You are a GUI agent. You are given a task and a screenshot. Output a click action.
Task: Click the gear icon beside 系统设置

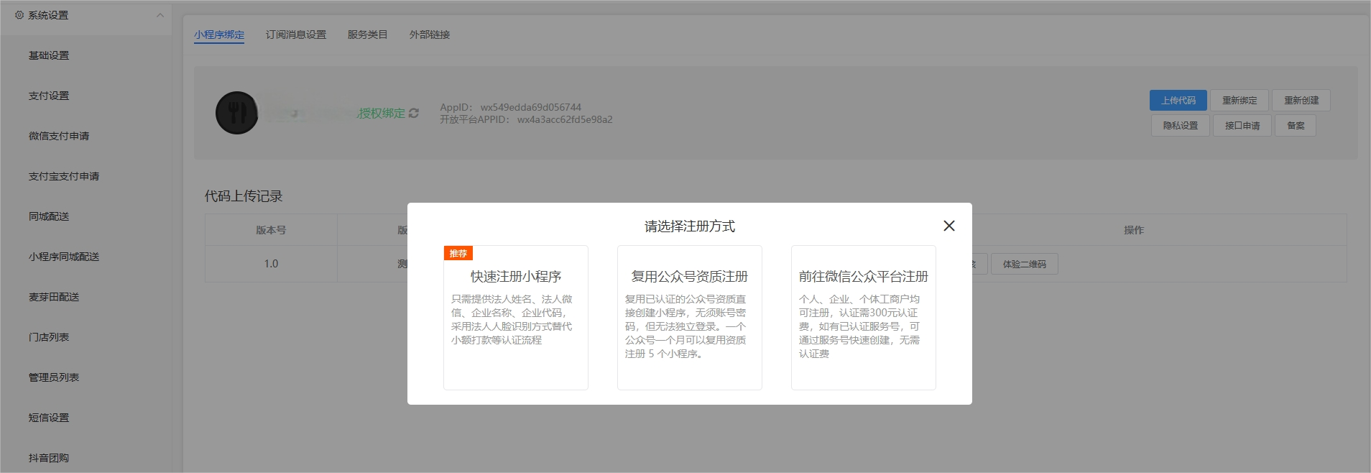(19, 15)
